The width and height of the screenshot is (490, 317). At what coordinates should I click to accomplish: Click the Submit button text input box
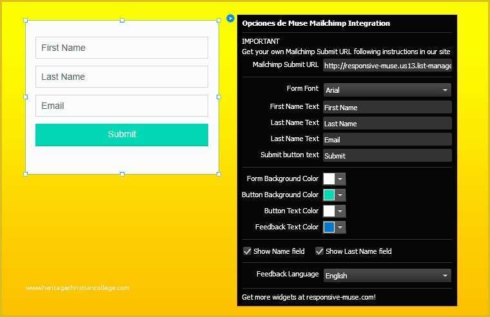click(387, 155)
